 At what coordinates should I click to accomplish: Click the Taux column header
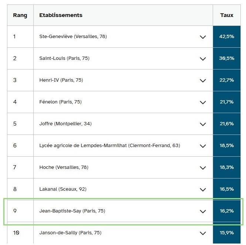(x=226, y=15)
